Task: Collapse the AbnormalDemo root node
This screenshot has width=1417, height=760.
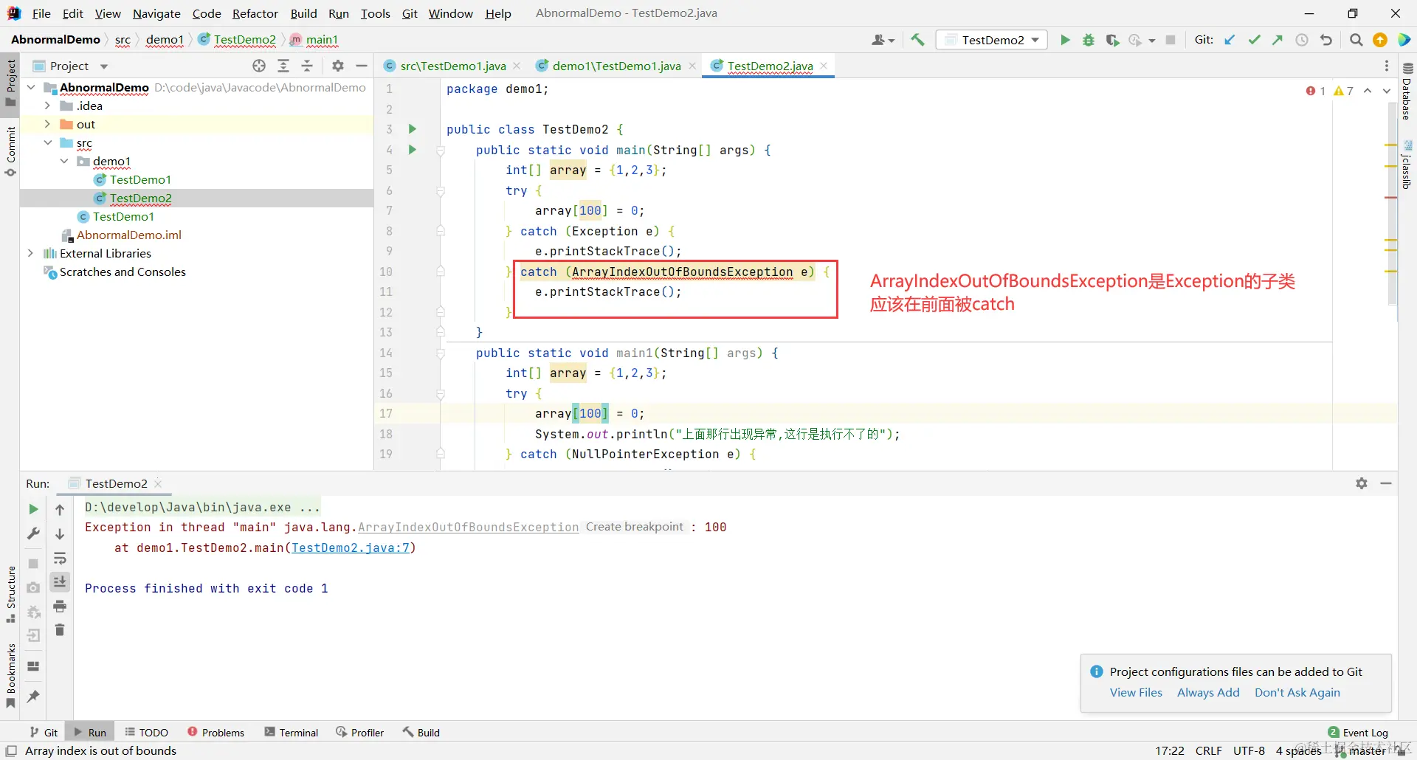Action: coord(31,88)
